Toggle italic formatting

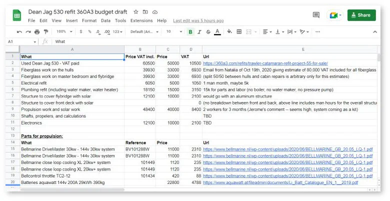[199, 31]
